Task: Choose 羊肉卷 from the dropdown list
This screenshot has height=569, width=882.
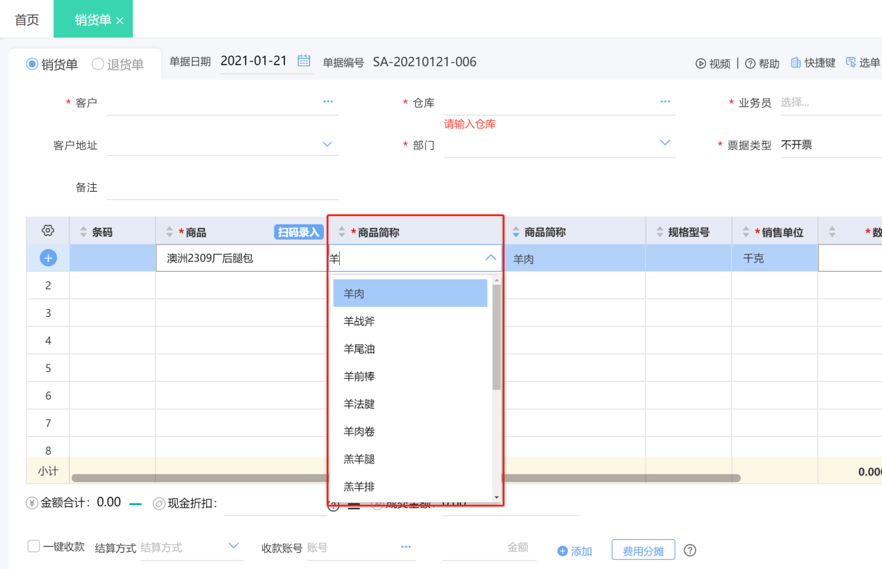Action: (x=410, y=431)
